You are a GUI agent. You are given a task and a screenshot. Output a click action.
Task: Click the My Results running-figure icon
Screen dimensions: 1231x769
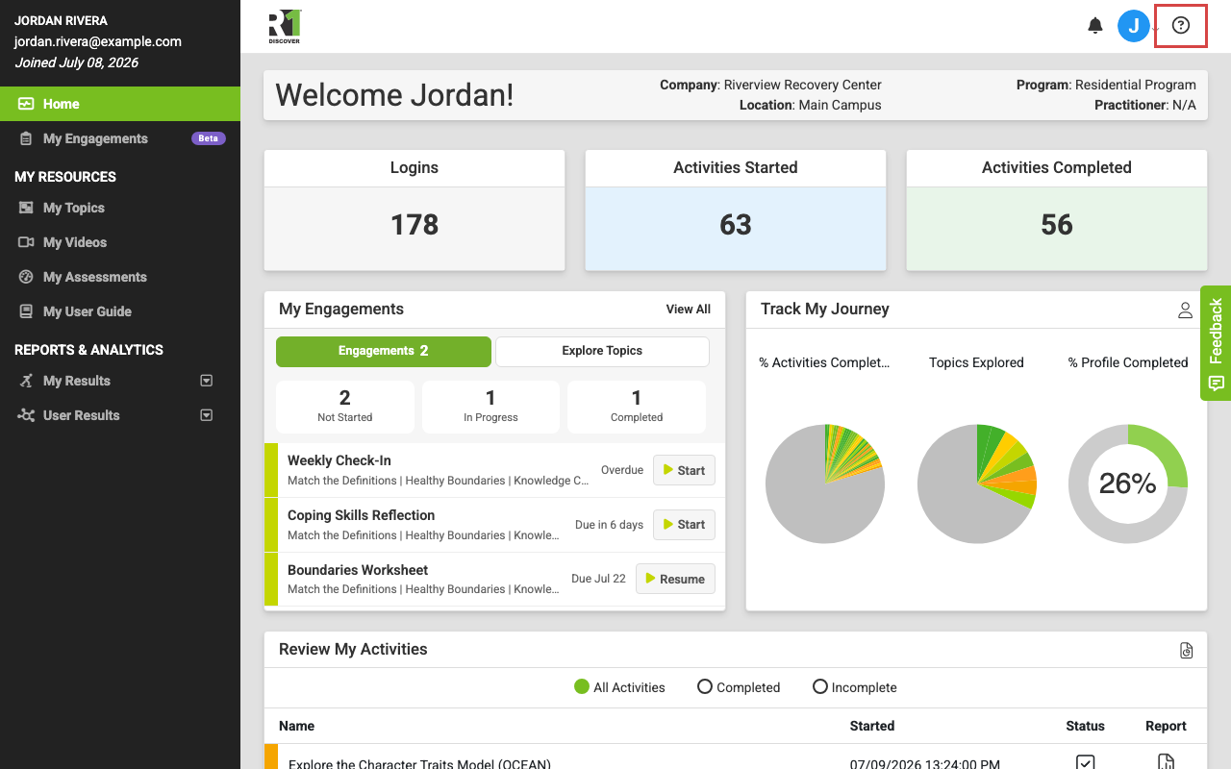[x=26, y=381]
